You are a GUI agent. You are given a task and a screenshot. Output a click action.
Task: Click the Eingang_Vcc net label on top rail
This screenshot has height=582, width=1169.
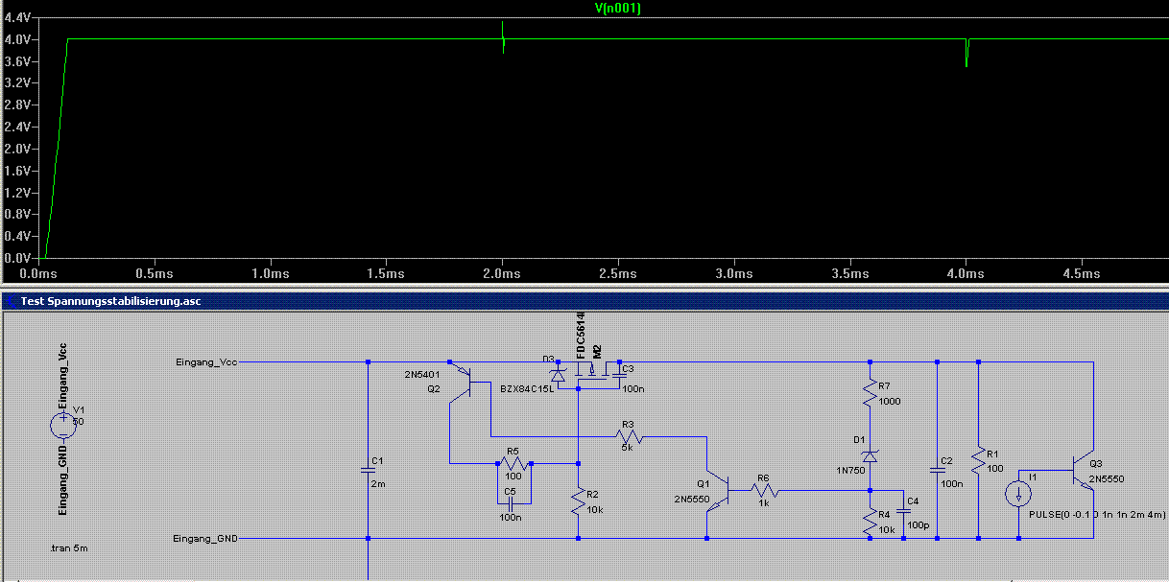(206, 362)
